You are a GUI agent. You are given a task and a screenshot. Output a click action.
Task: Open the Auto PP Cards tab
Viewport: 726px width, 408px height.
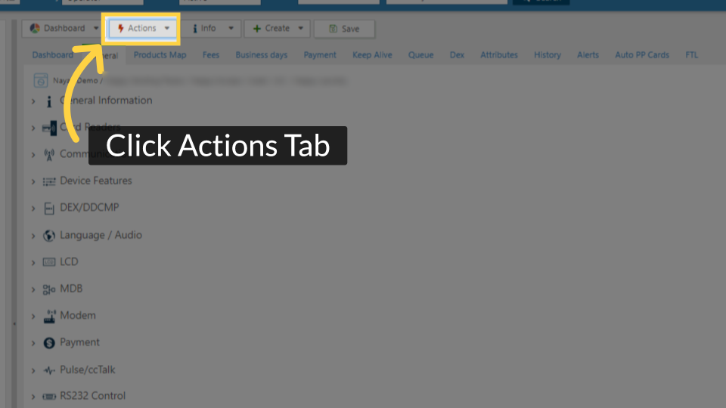point(642,55)
